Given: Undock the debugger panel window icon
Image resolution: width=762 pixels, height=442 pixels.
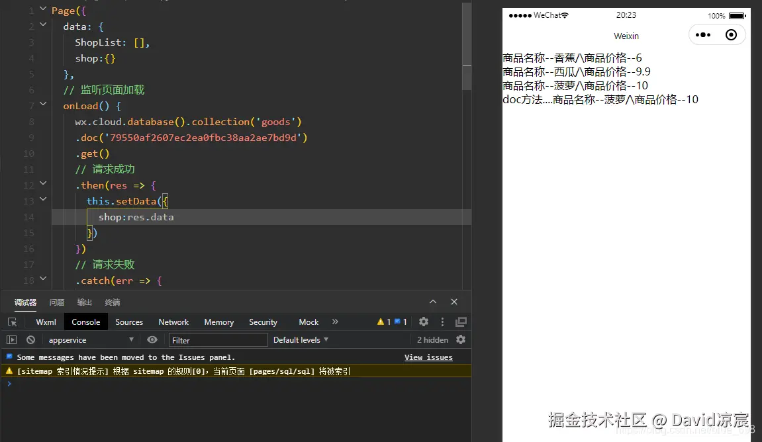Looking at the screenshot, I should coord(461,322).
